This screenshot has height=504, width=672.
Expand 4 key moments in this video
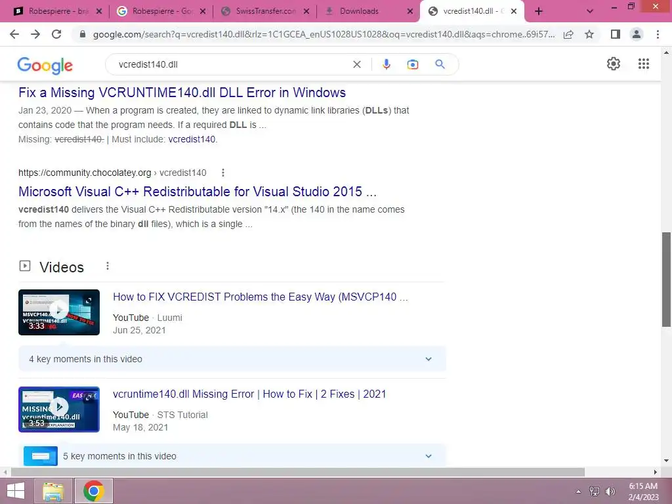coord(232,359)
